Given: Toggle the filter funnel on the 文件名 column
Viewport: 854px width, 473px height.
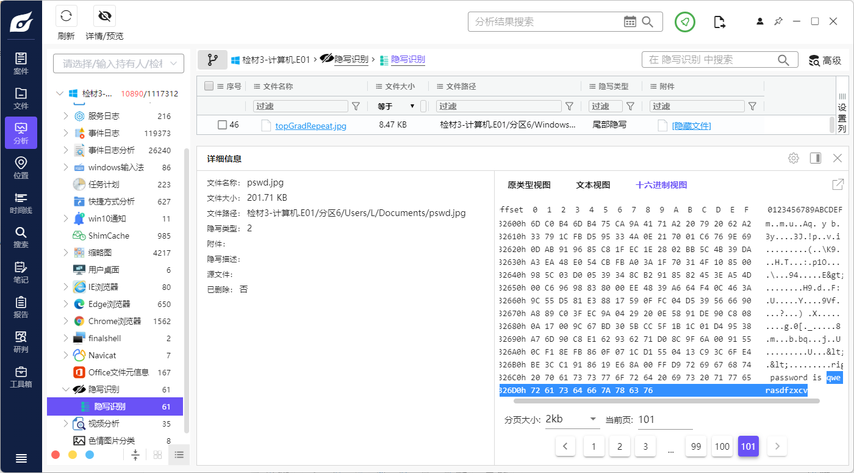Looking at the screenshot, I should point(356,106).
